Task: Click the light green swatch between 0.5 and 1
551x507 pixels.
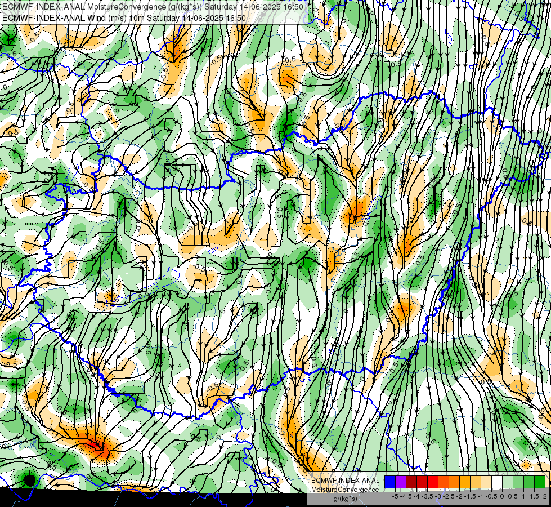Action: [x=518, y=482]
